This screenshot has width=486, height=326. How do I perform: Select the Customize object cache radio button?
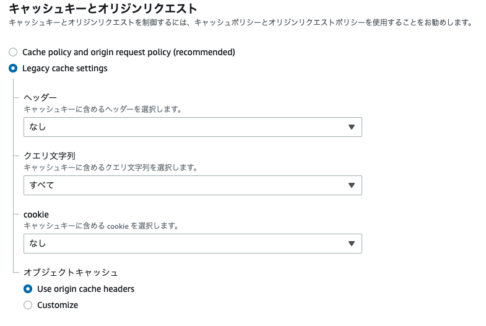tap(27, 305)
